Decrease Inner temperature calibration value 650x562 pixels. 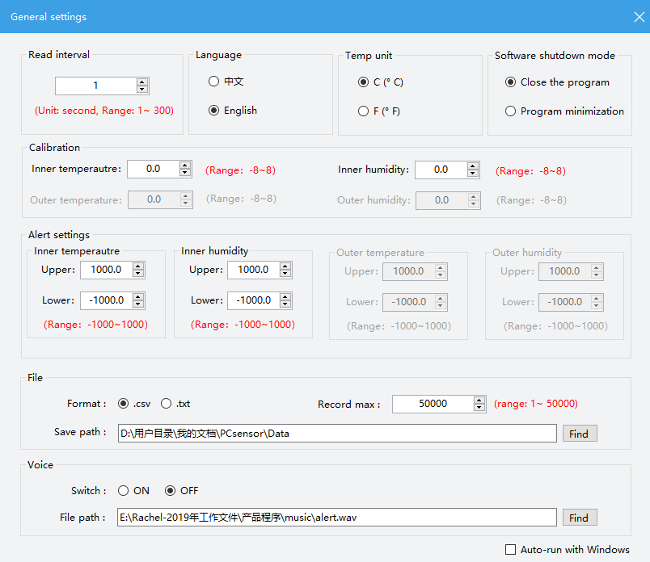(x=185, y=173)
